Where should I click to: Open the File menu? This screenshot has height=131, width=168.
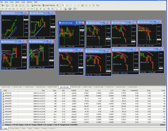tap(2, 2)
